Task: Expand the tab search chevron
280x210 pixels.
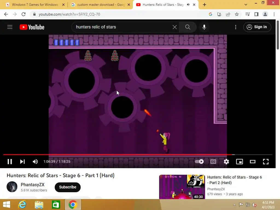Action: pyautogui.click(x=246, y=5)
